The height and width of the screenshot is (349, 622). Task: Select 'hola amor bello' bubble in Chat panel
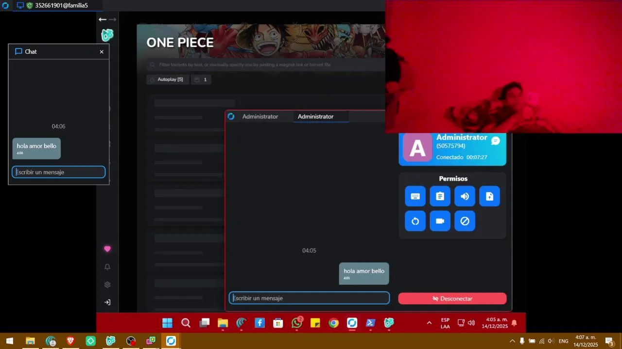click(36, 148)
